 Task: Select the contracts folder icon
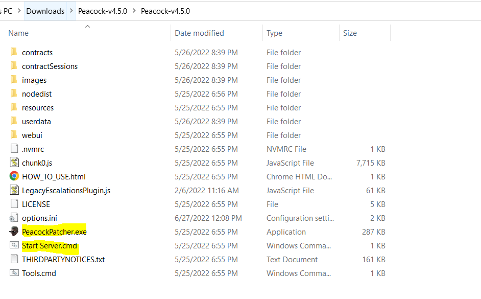coord(15,52)
